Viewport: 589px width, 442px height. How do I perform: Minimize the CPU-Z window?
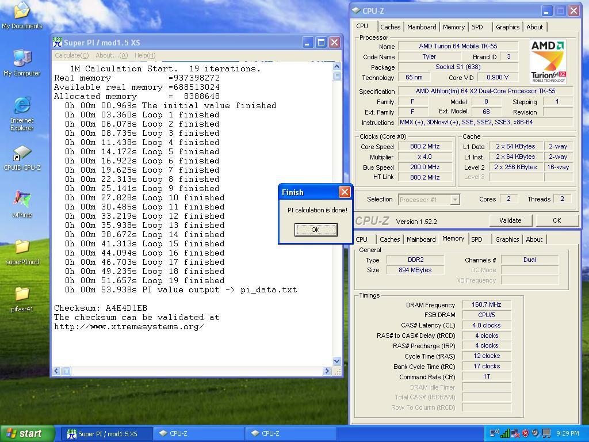(546, 11)
